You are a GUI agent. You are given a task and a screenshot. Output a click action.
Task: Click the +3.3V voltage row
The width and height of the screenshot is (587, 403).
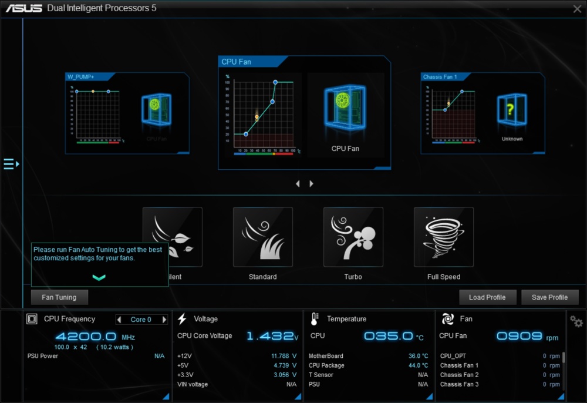coord(237,375)
